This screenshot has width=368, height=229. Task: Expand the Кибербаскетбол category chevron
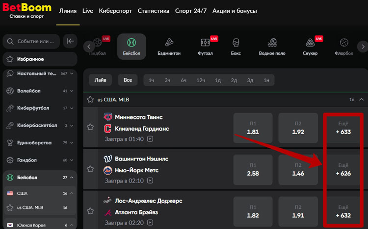(72, 125)
